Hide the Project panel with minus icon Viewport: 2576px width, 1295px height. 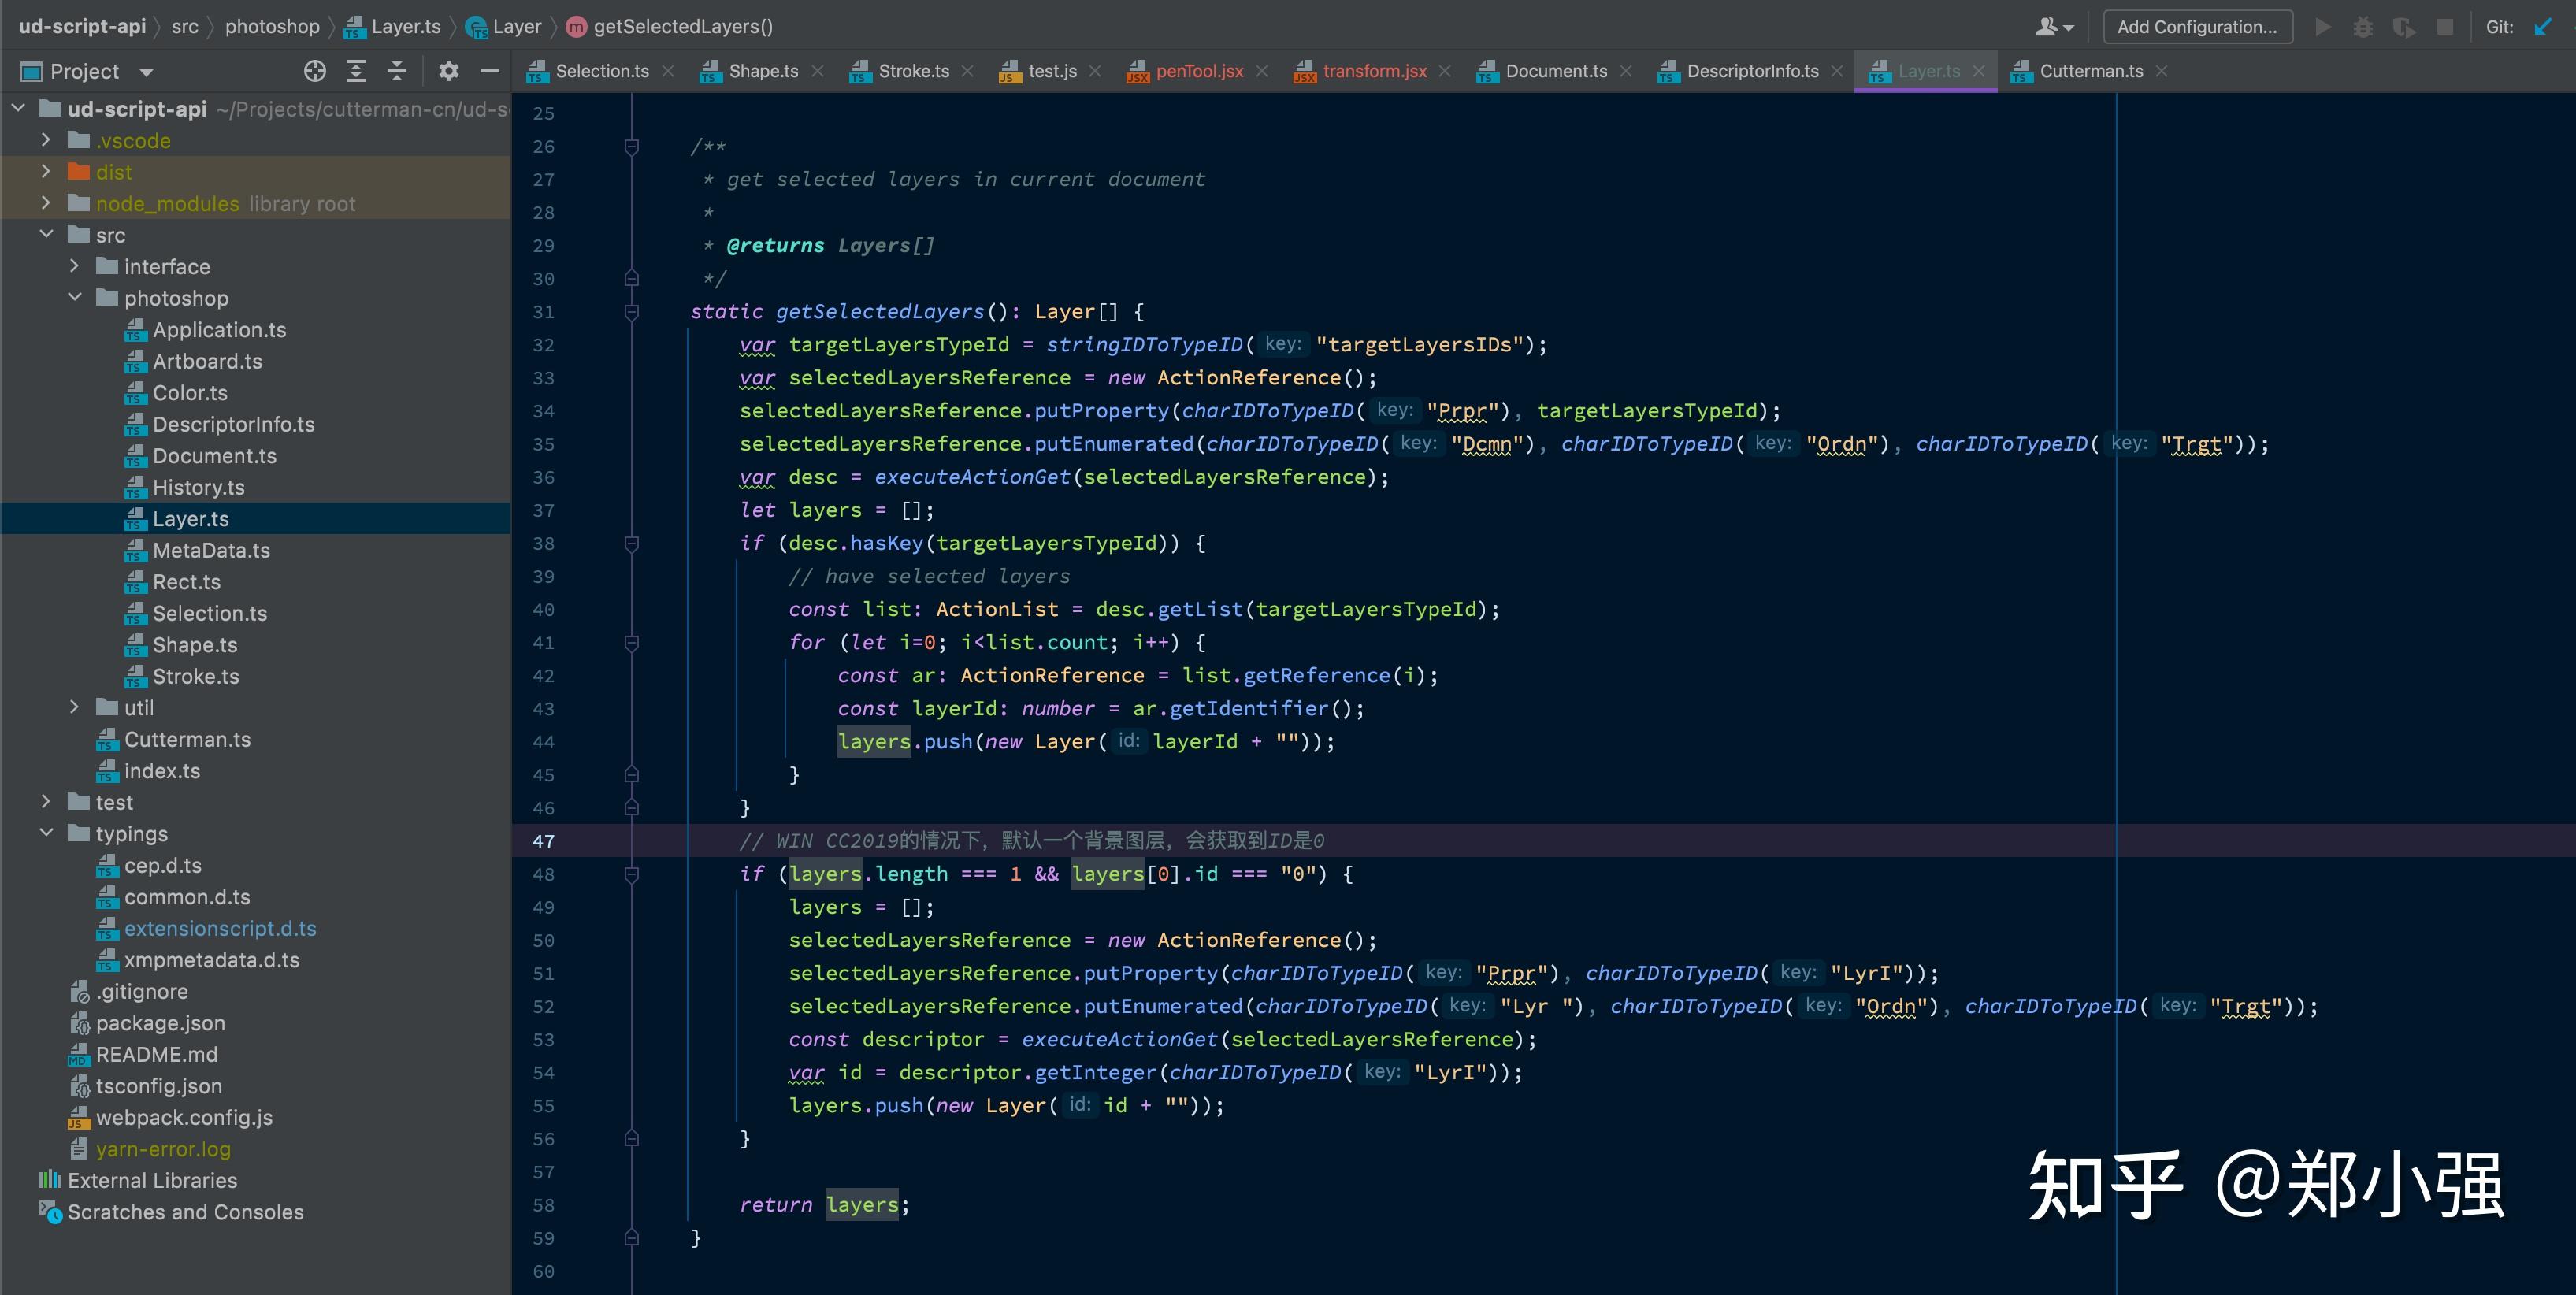(x=489, y=71)
